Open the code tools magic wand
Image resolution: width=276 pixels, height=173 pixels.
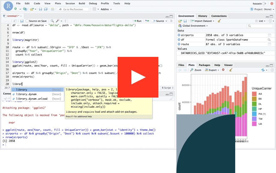58,21
